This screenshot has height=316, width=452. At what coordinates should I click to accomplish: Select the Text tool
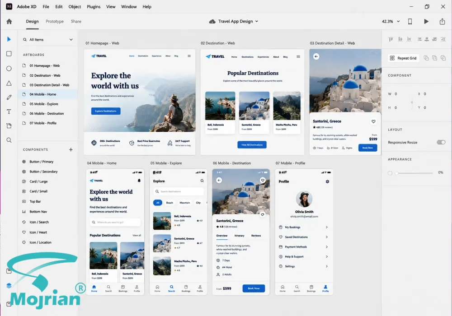pyautogui.click(x=9, y=112)
